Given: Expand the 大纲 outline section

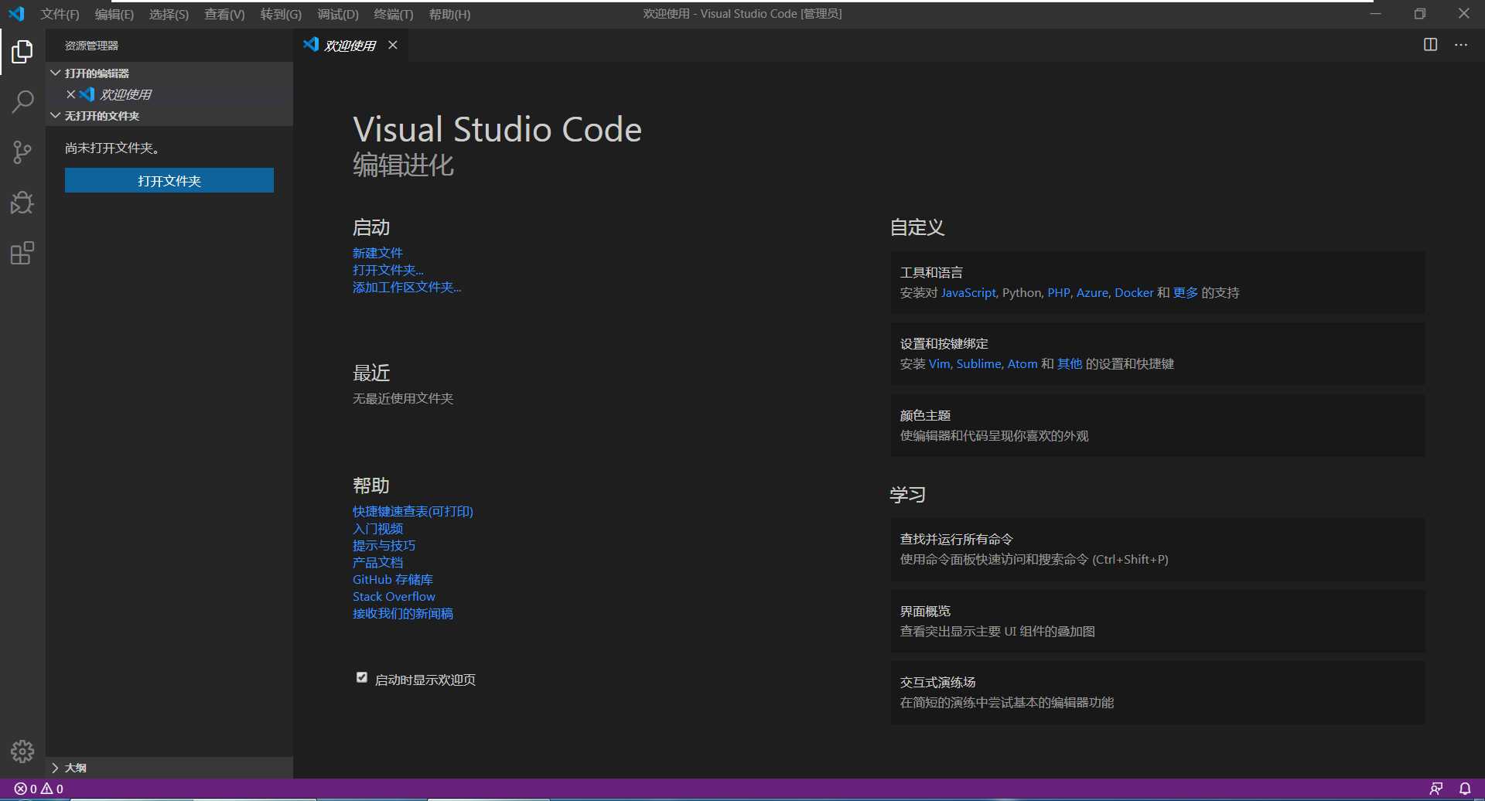Looking at the screenshot, I should coord(169,768).
